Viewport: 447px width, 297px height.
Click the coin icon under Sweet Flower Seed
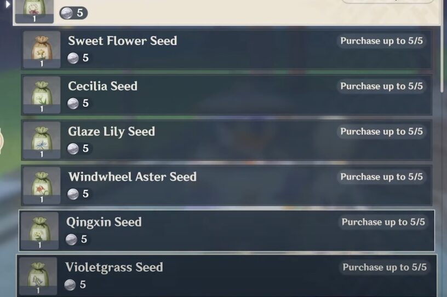tap(73, 58)
